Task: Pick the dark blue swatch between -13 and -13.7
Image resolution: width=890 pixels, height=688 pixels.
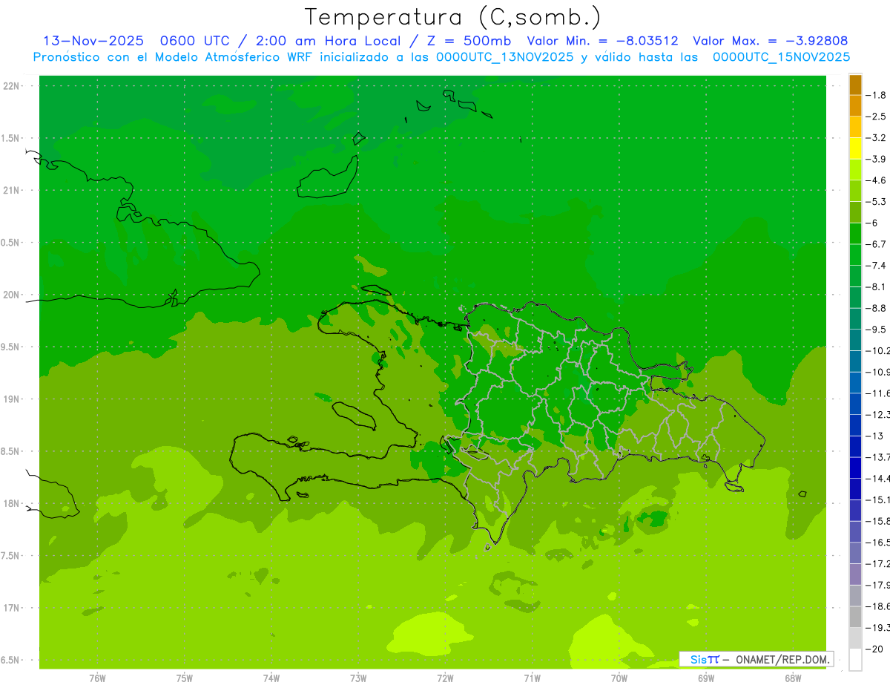Action: (856, 447)
